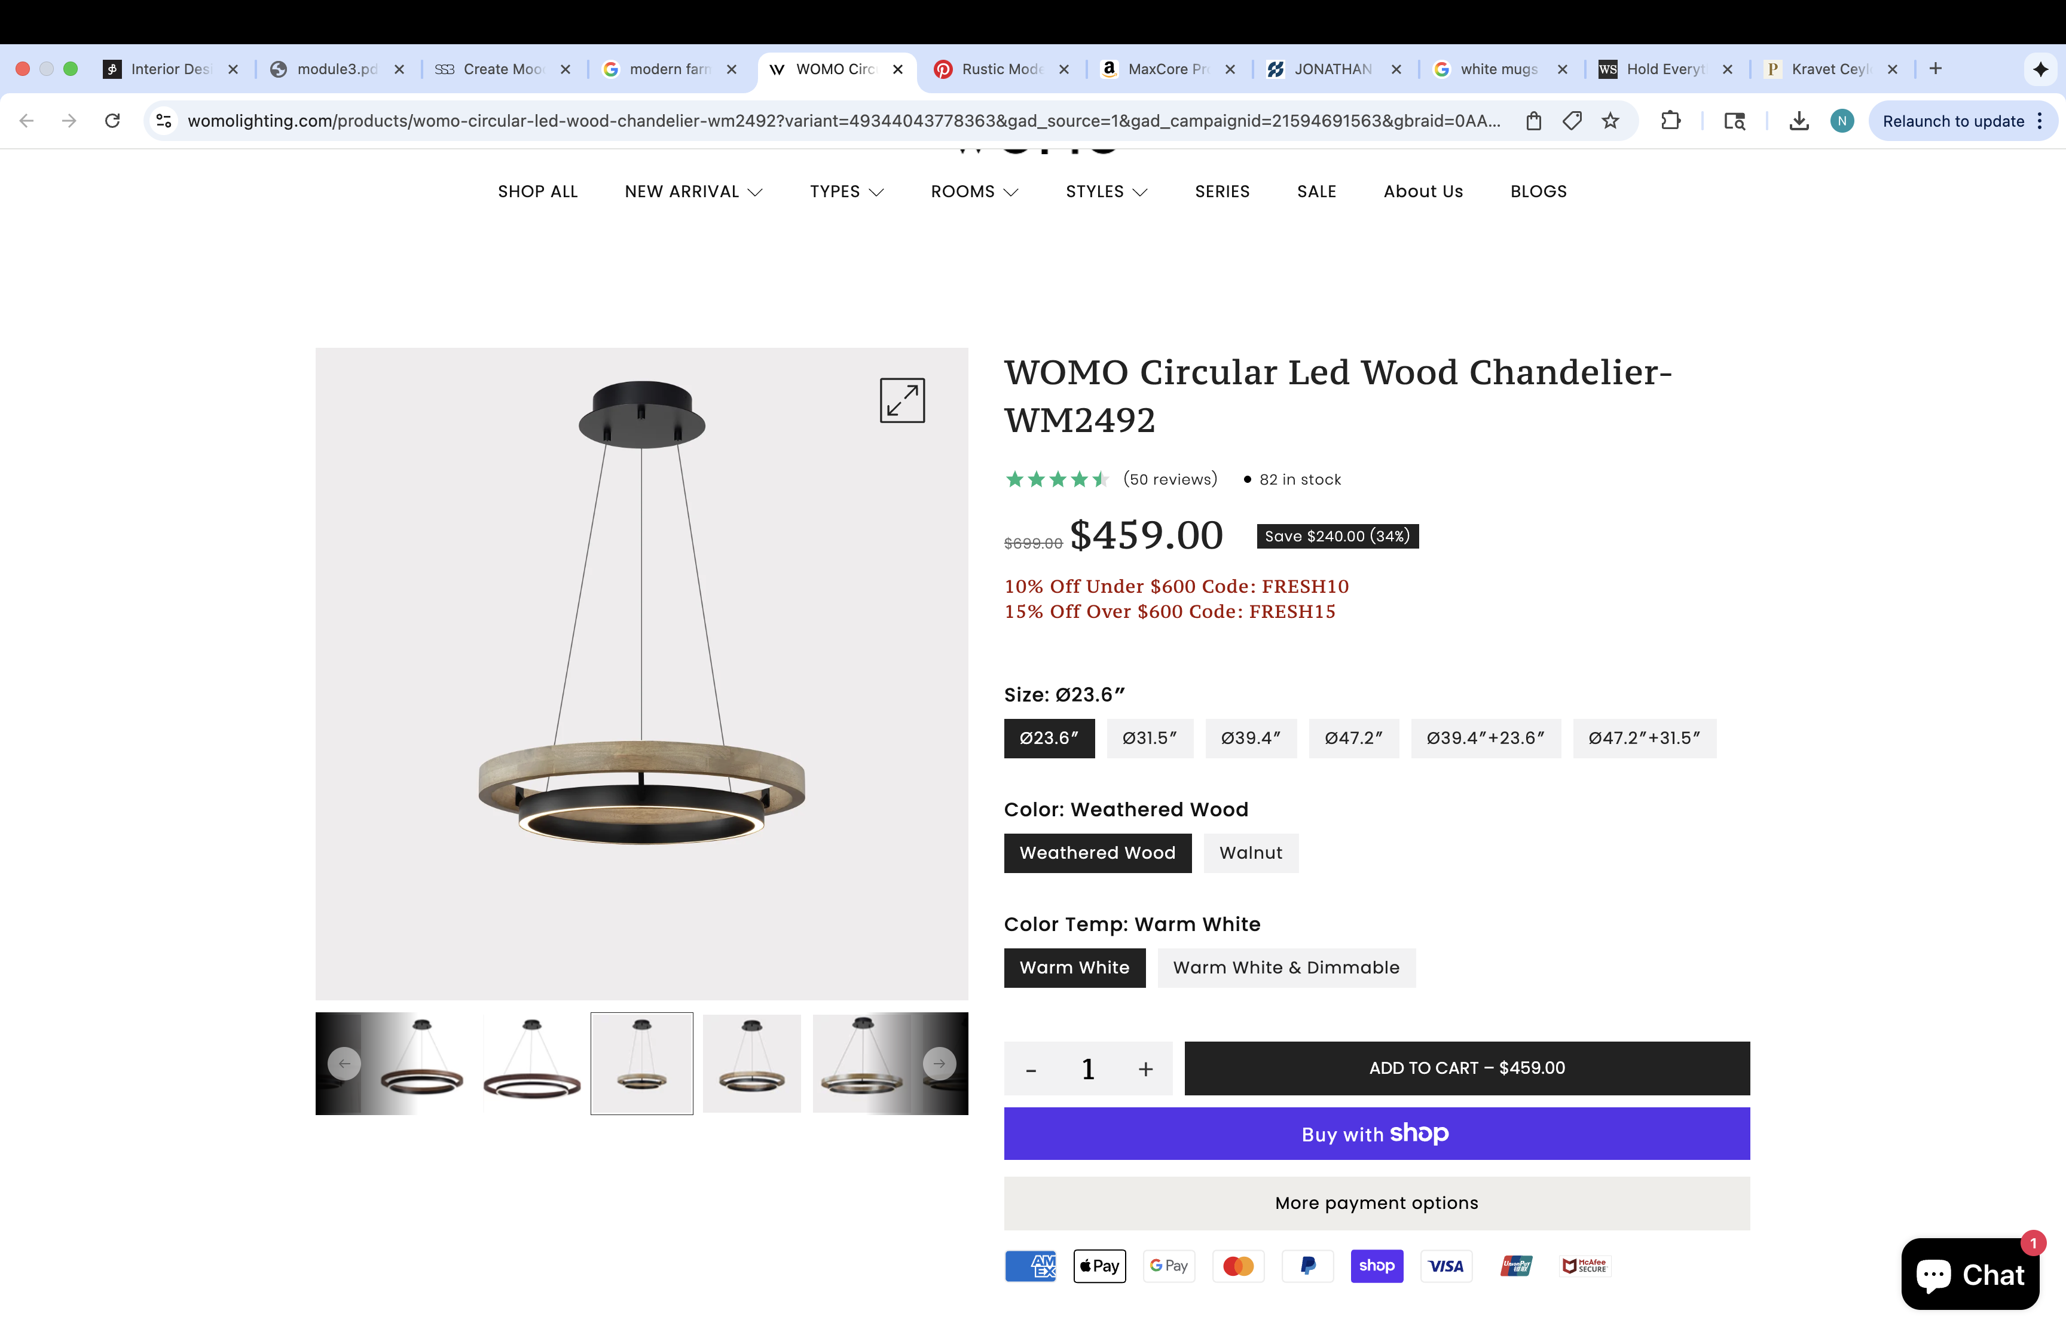2066x1335 pixels.
Task: Switch to the Rustic Mode Pinterest tab
Action: coord(1001,69)
